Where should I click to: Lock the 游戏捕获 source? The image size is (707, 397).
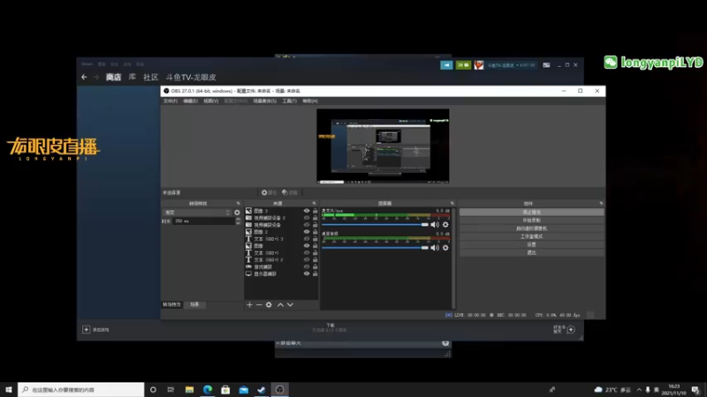(315, 266)
